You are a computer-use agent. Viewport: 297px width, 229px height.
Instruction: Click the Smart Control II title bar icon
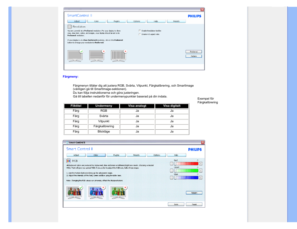click(x=67, y=142)
